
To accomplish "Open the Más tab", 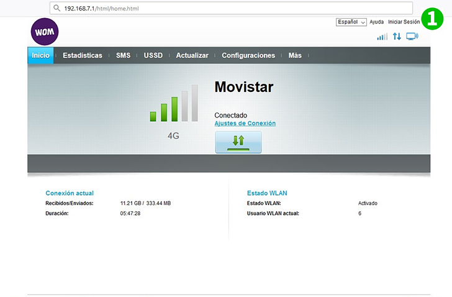I will 295,55.
